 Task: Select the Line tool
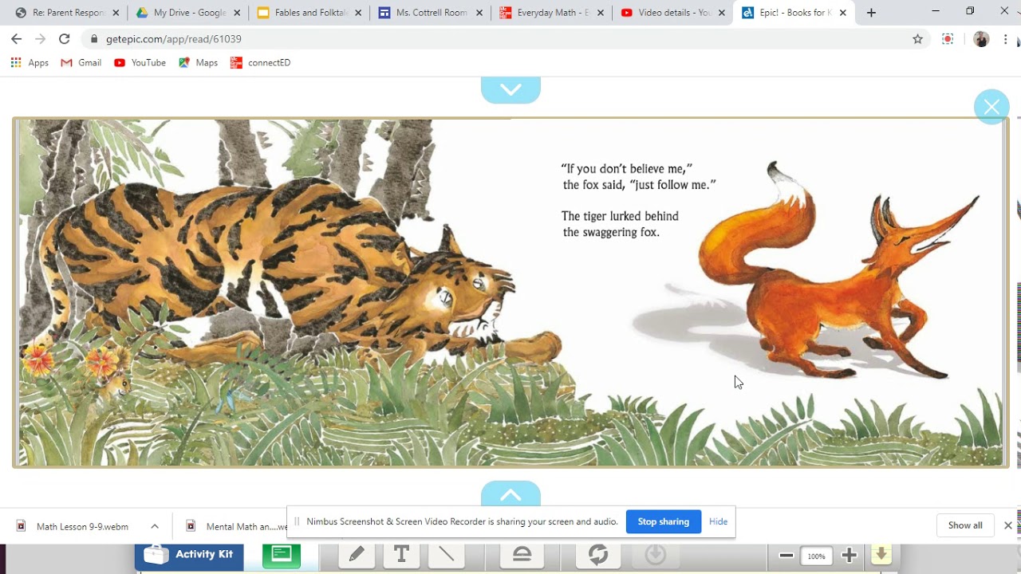click(446, 555)
